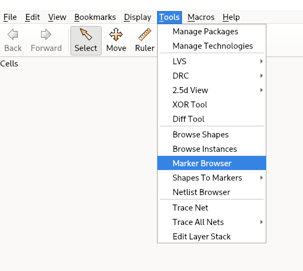Choose Edit Layer Stack
Screen dimensions: 303x271
(211, 237)
